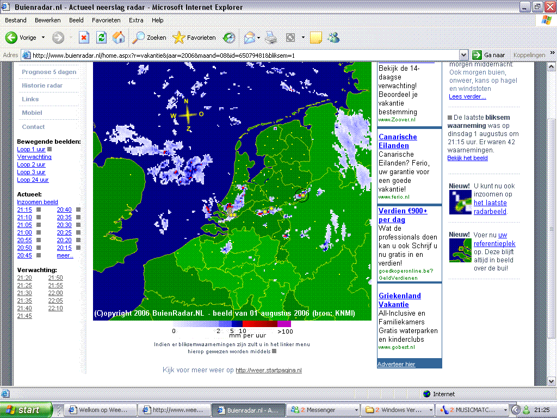The image size is (557, 418).
Task: Open the Extra menu
Action: [136, 20]
